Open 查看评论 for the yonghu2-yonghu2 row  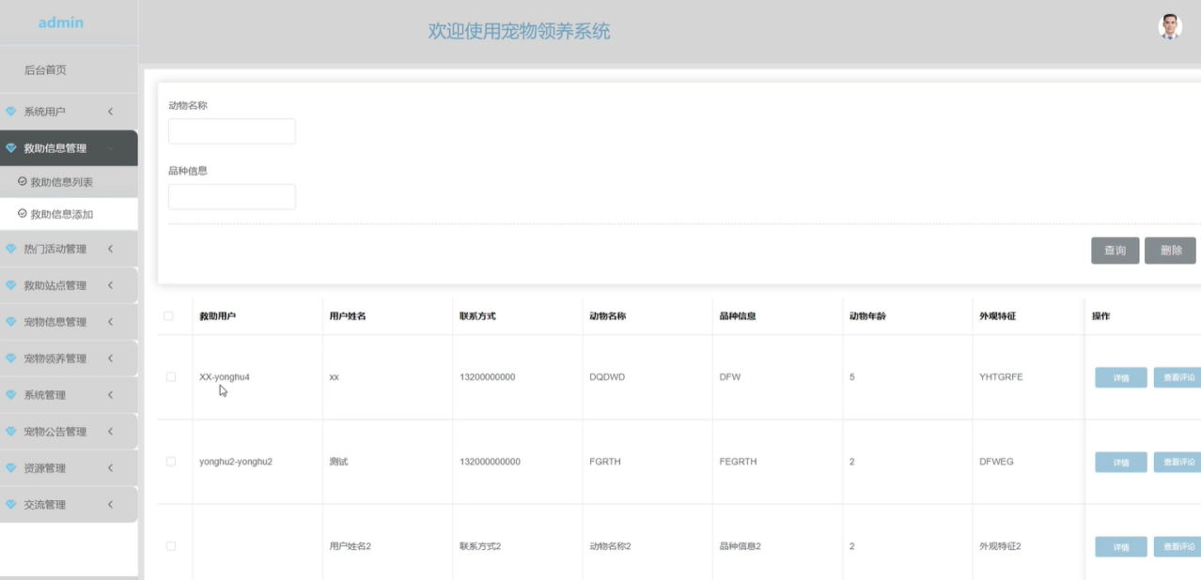1178,462
